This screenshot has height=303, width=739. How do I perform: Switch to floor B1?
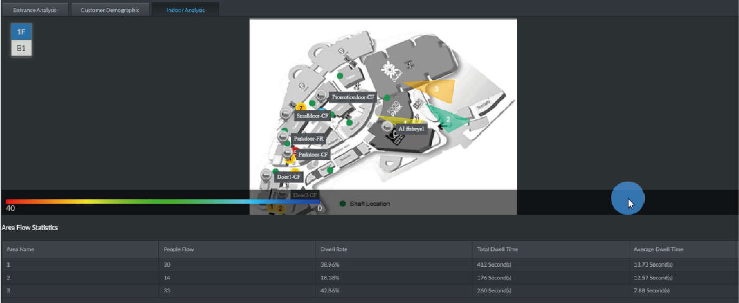point(21,49)
